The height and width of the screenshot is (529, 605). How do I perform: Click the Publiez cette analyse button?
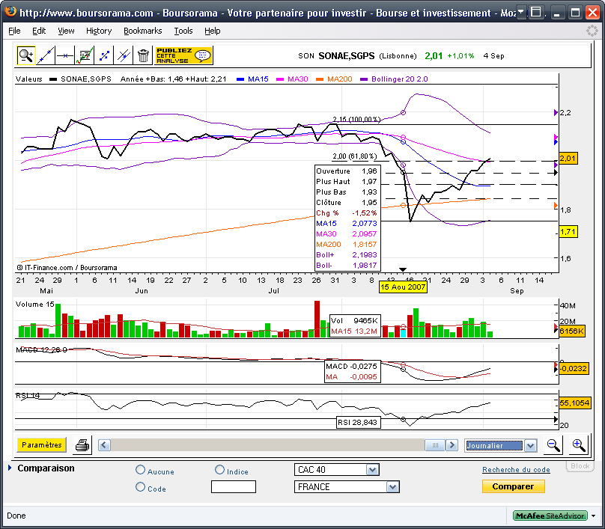click(x=183, y=55)
